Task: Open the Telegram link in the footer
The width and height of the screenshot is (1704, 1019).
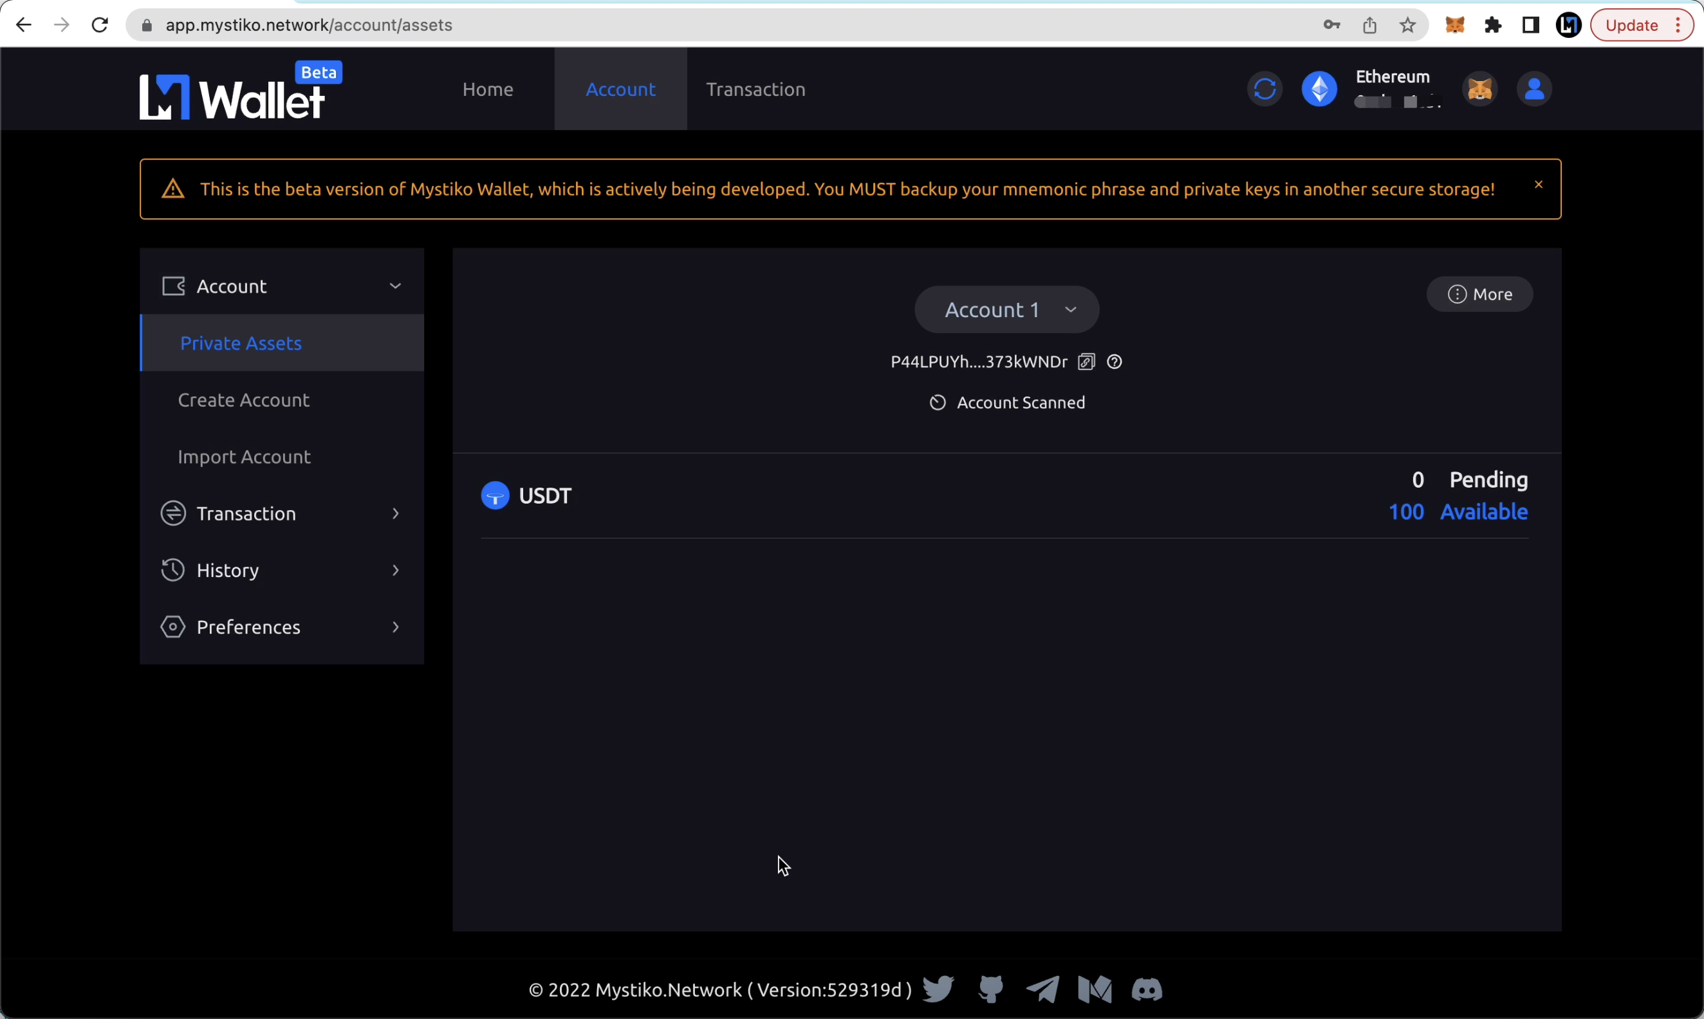Action: [1042, 989]
